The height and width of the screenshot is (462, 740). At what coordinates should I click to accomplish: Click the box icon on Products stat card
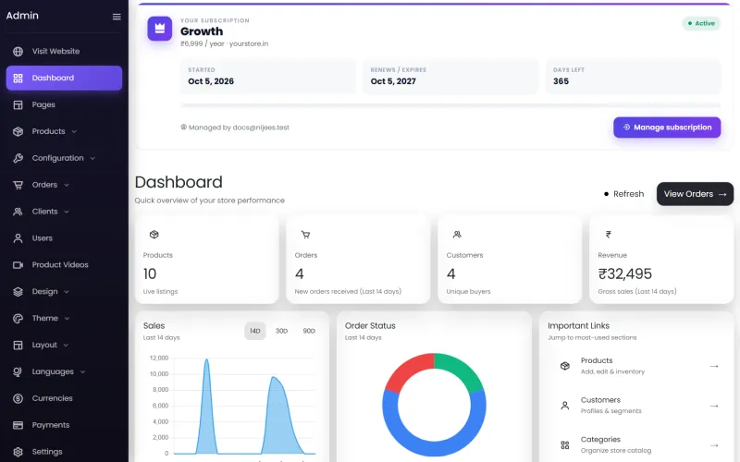[154, 235]
